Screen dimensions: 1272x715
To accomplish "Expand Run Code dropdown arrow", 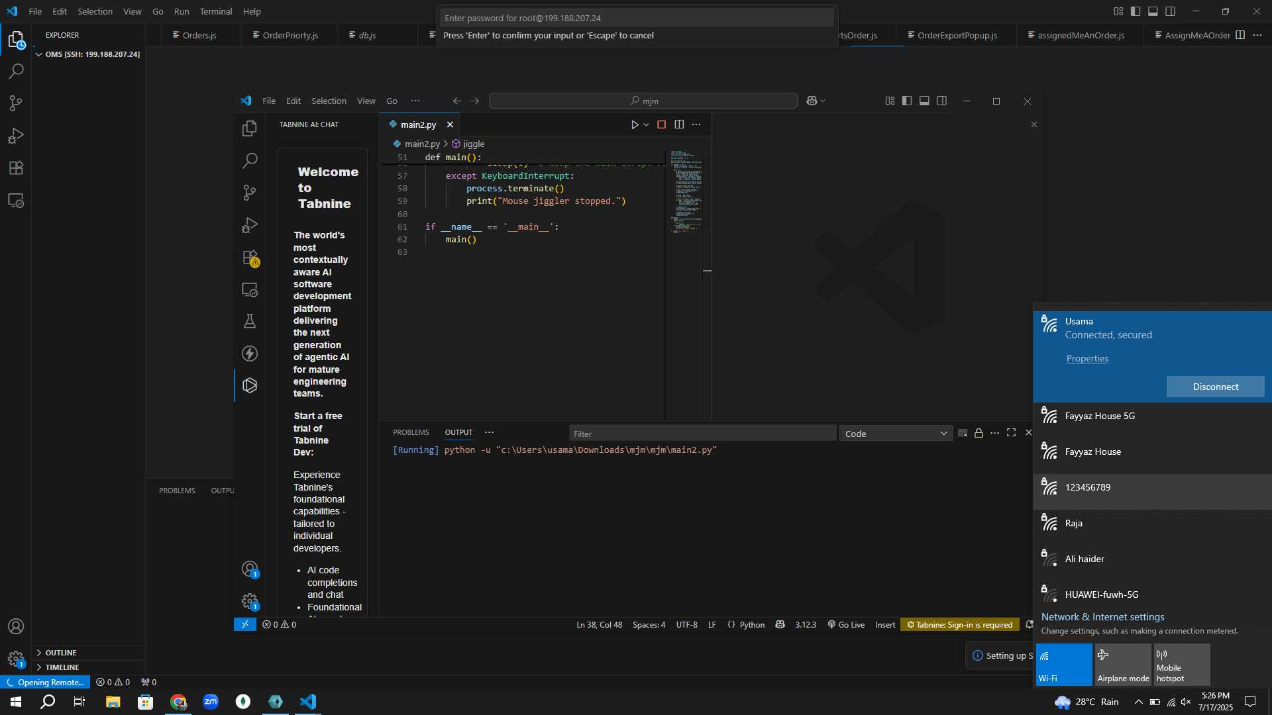I will coord(647,124).
